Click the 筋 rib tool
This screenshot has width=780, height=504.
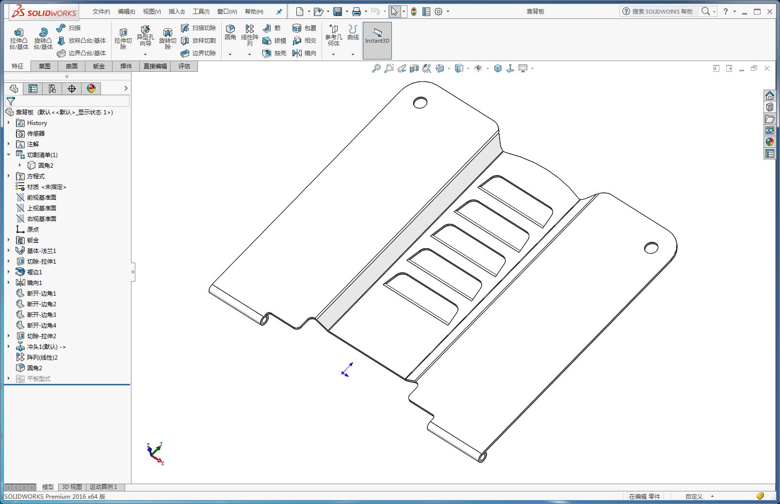(x=272, y=28)
